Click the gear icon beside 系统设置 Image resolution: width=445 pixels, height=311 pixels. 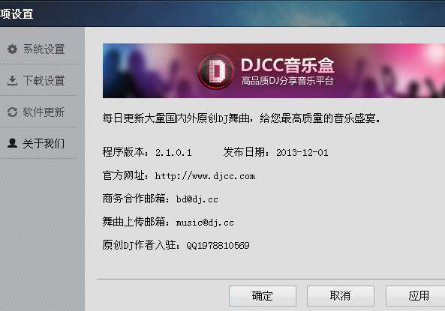tap(12, 49)
